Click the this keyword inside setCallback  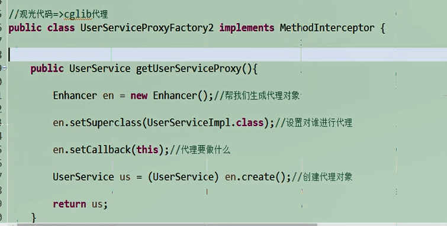(x=147, y=149)
